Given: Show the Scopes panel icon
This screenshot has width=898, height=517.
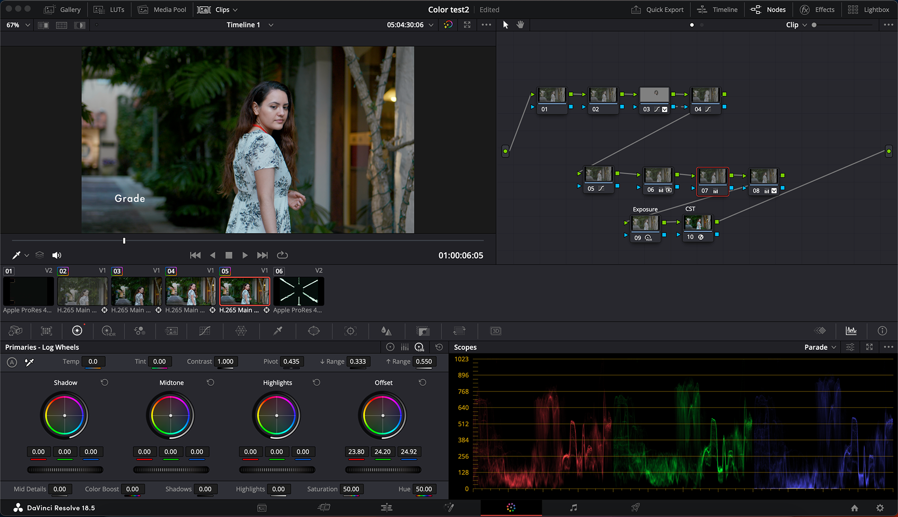Looking at the screenshot, I should coord(851,331).
